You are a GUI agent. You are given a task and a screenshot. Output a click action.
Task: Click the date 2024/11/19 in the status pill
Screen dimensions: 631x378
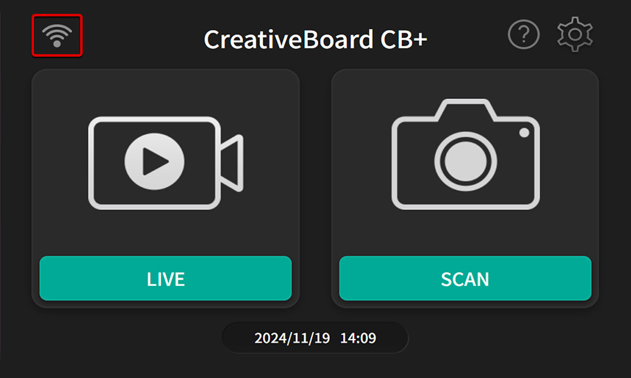tap(292, 338)
